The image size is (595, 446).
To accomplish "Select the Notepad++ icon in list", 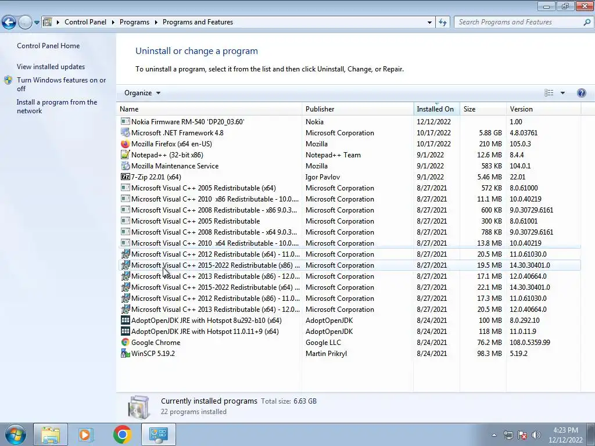I will click(126, 154).
